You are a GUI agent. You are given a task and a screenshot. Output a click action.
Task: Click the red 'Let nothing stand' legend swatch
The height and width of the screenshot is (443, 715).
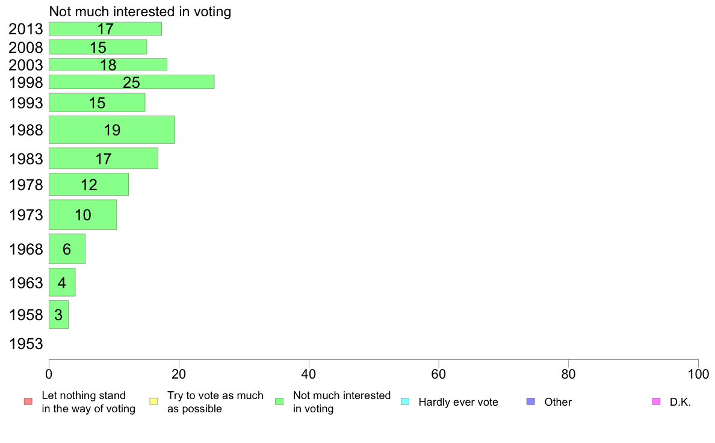(x=28, y=401)
